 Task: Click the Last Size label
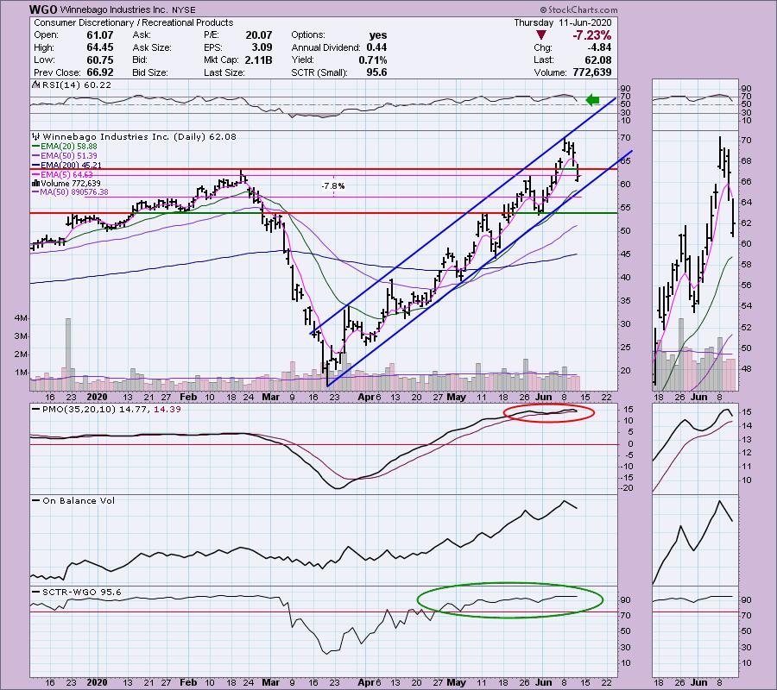(224, 72)
